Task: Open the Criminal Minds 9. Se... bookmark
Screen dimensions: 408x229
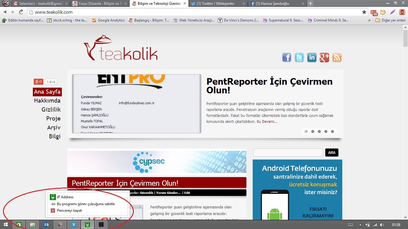Action: click(328, 20)
